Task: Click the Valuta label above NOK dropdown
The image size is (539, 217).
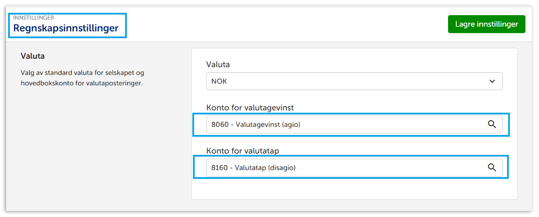Action: tap(218, 64)
